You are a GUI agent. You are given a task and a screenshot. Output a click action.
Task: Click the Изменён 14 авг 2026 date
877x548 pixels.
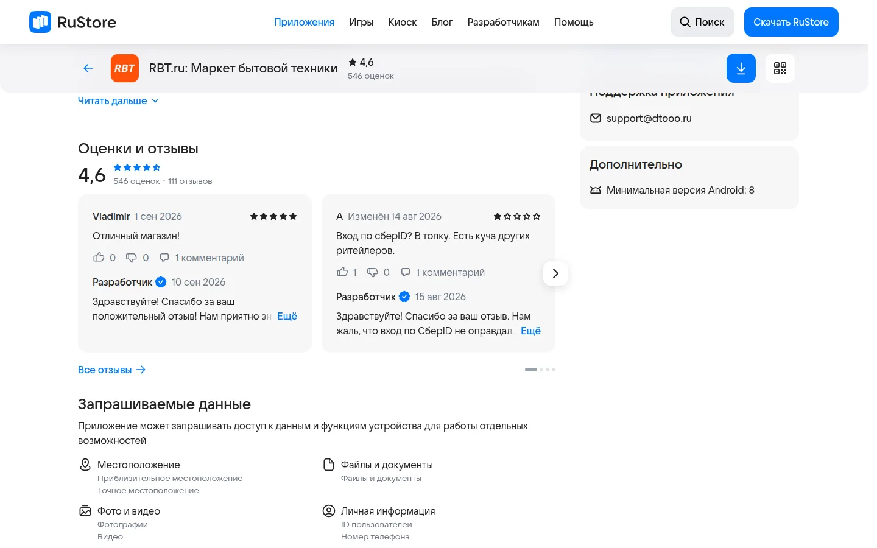tap(395, 216)
